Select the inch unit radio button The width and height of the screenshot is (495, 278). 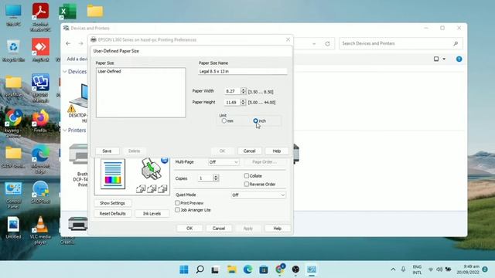(255, 120)
